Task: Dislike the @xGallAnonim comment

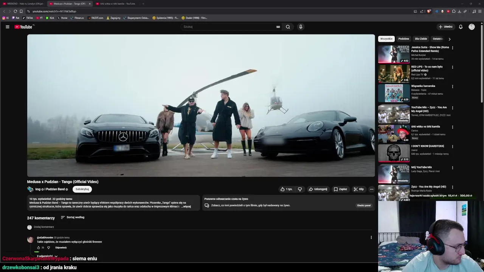Action: click(x=48, y=248)
